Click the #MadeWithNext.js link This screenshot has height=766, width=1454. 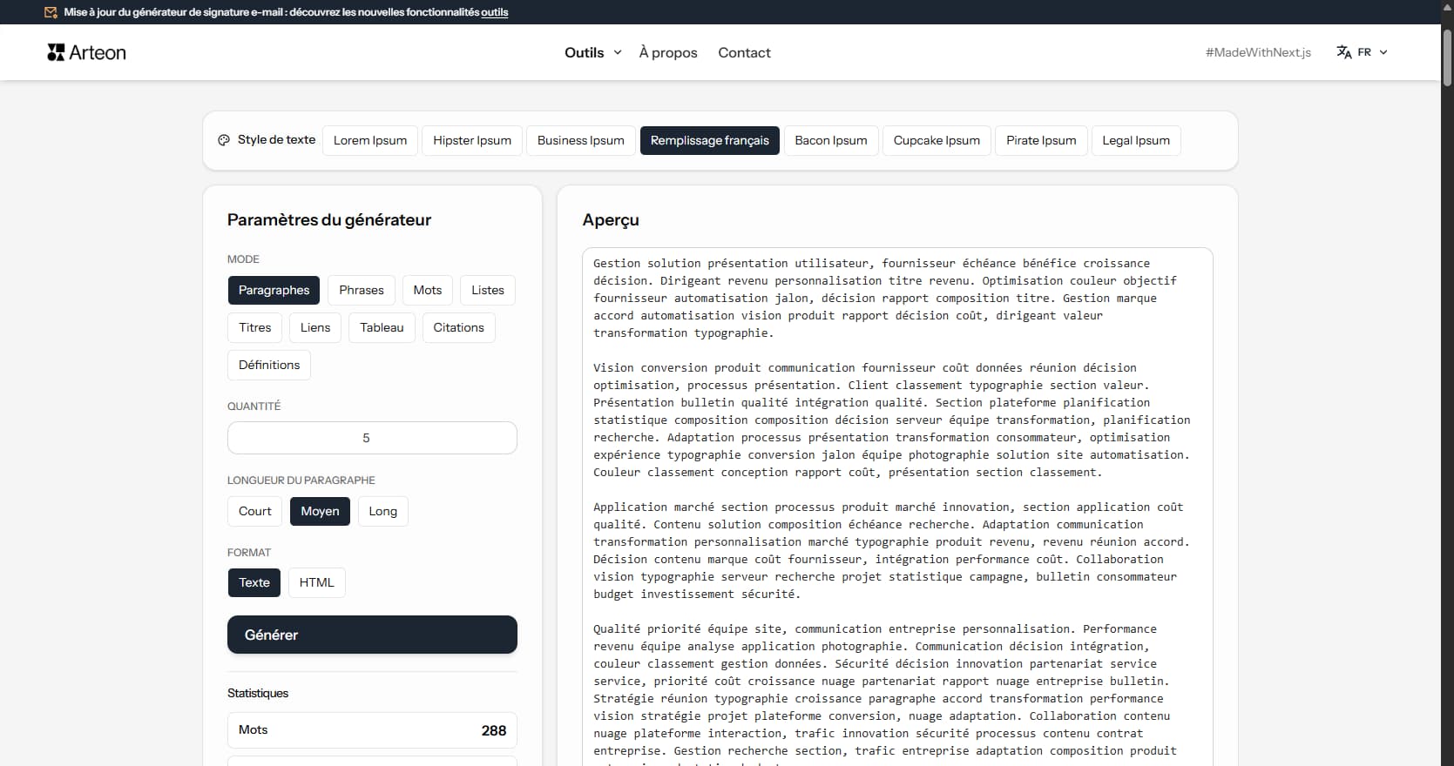pos(1258,52)
